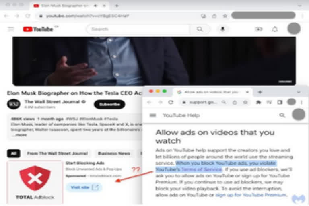Click sign up for YouTube Premium link

coord(251,195)
